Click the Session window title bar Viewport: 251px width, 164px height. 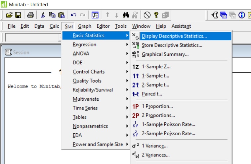pos(33,52)
